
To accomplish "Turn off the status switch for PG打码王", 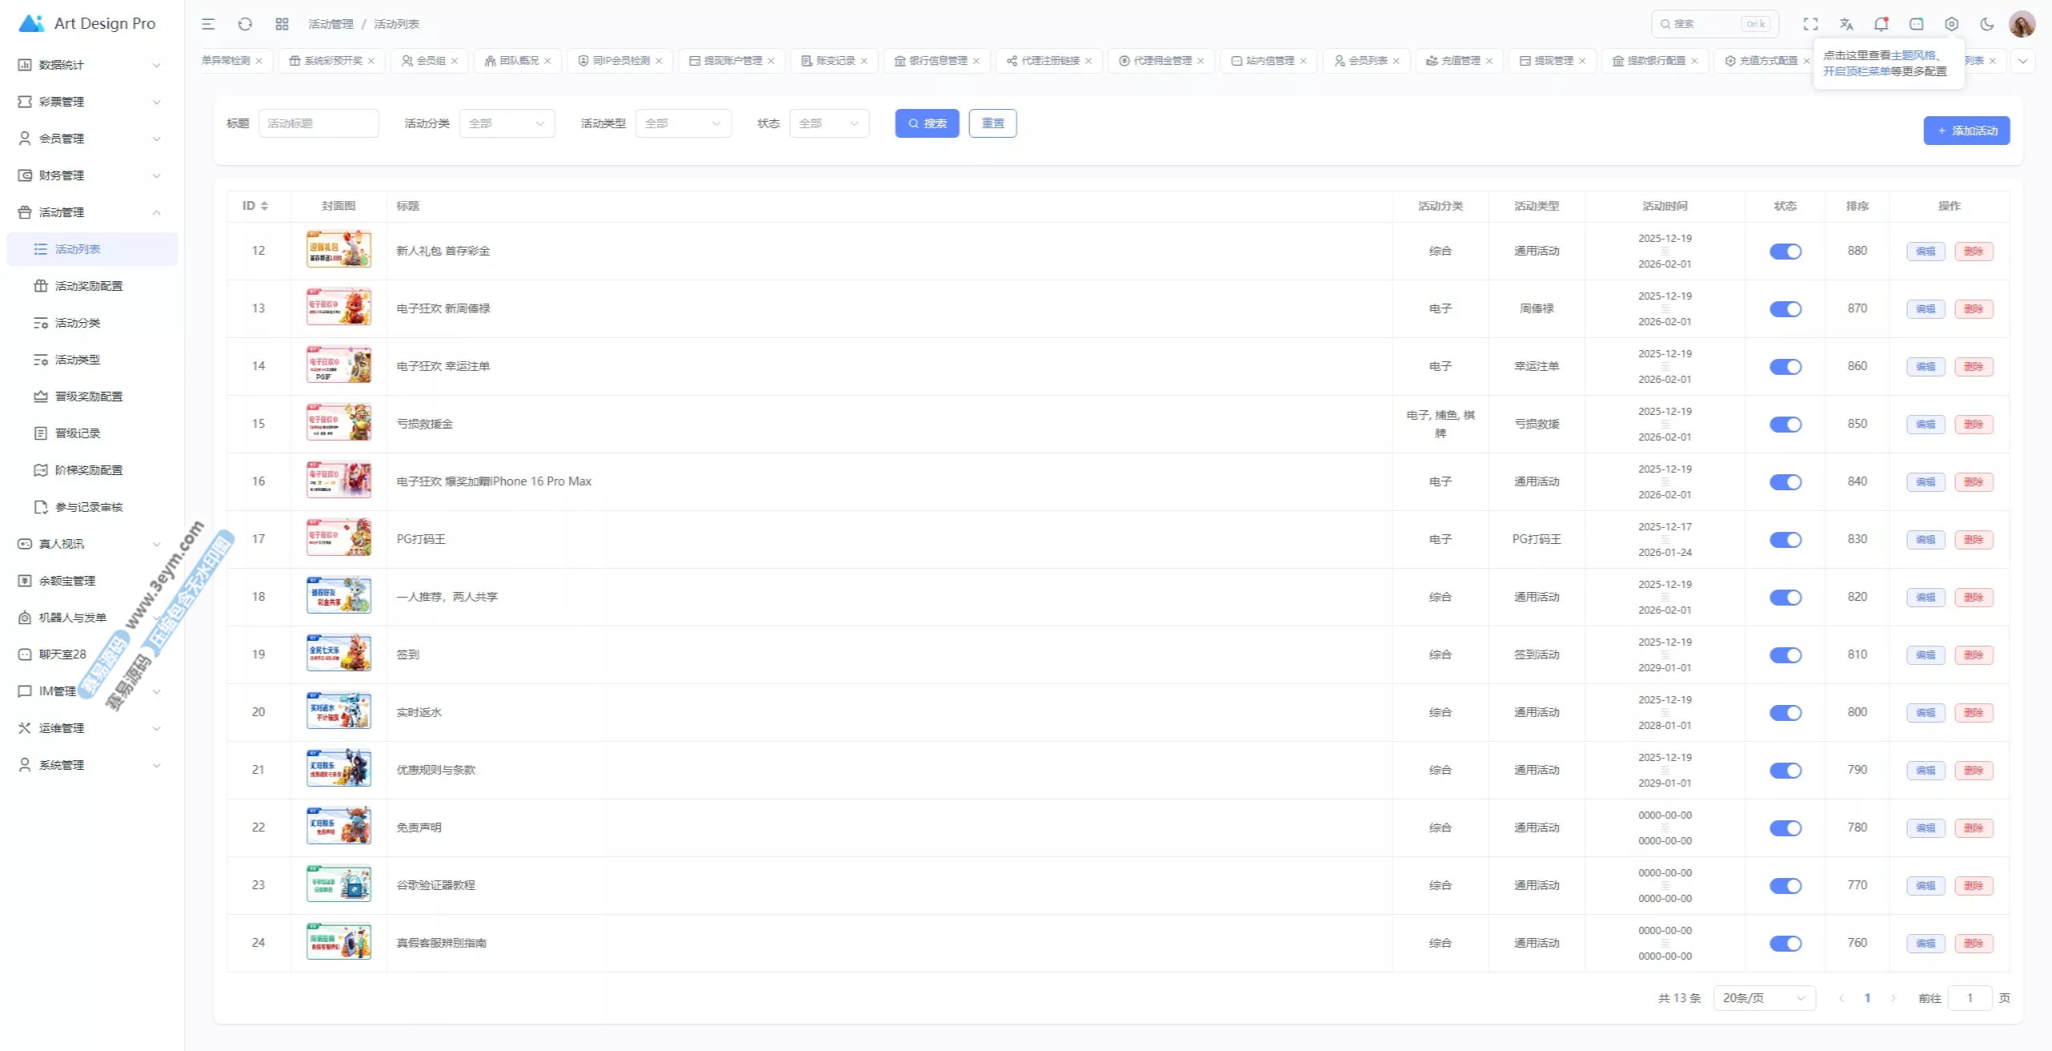I will pyautogui.click(x=1785, y=540).
